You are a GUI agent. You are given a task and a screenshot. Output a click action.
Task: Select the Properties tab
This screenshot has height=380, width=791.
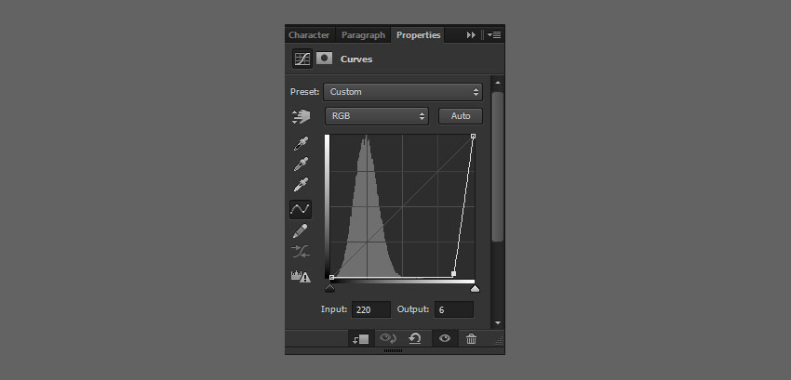[x=418, y=34]
